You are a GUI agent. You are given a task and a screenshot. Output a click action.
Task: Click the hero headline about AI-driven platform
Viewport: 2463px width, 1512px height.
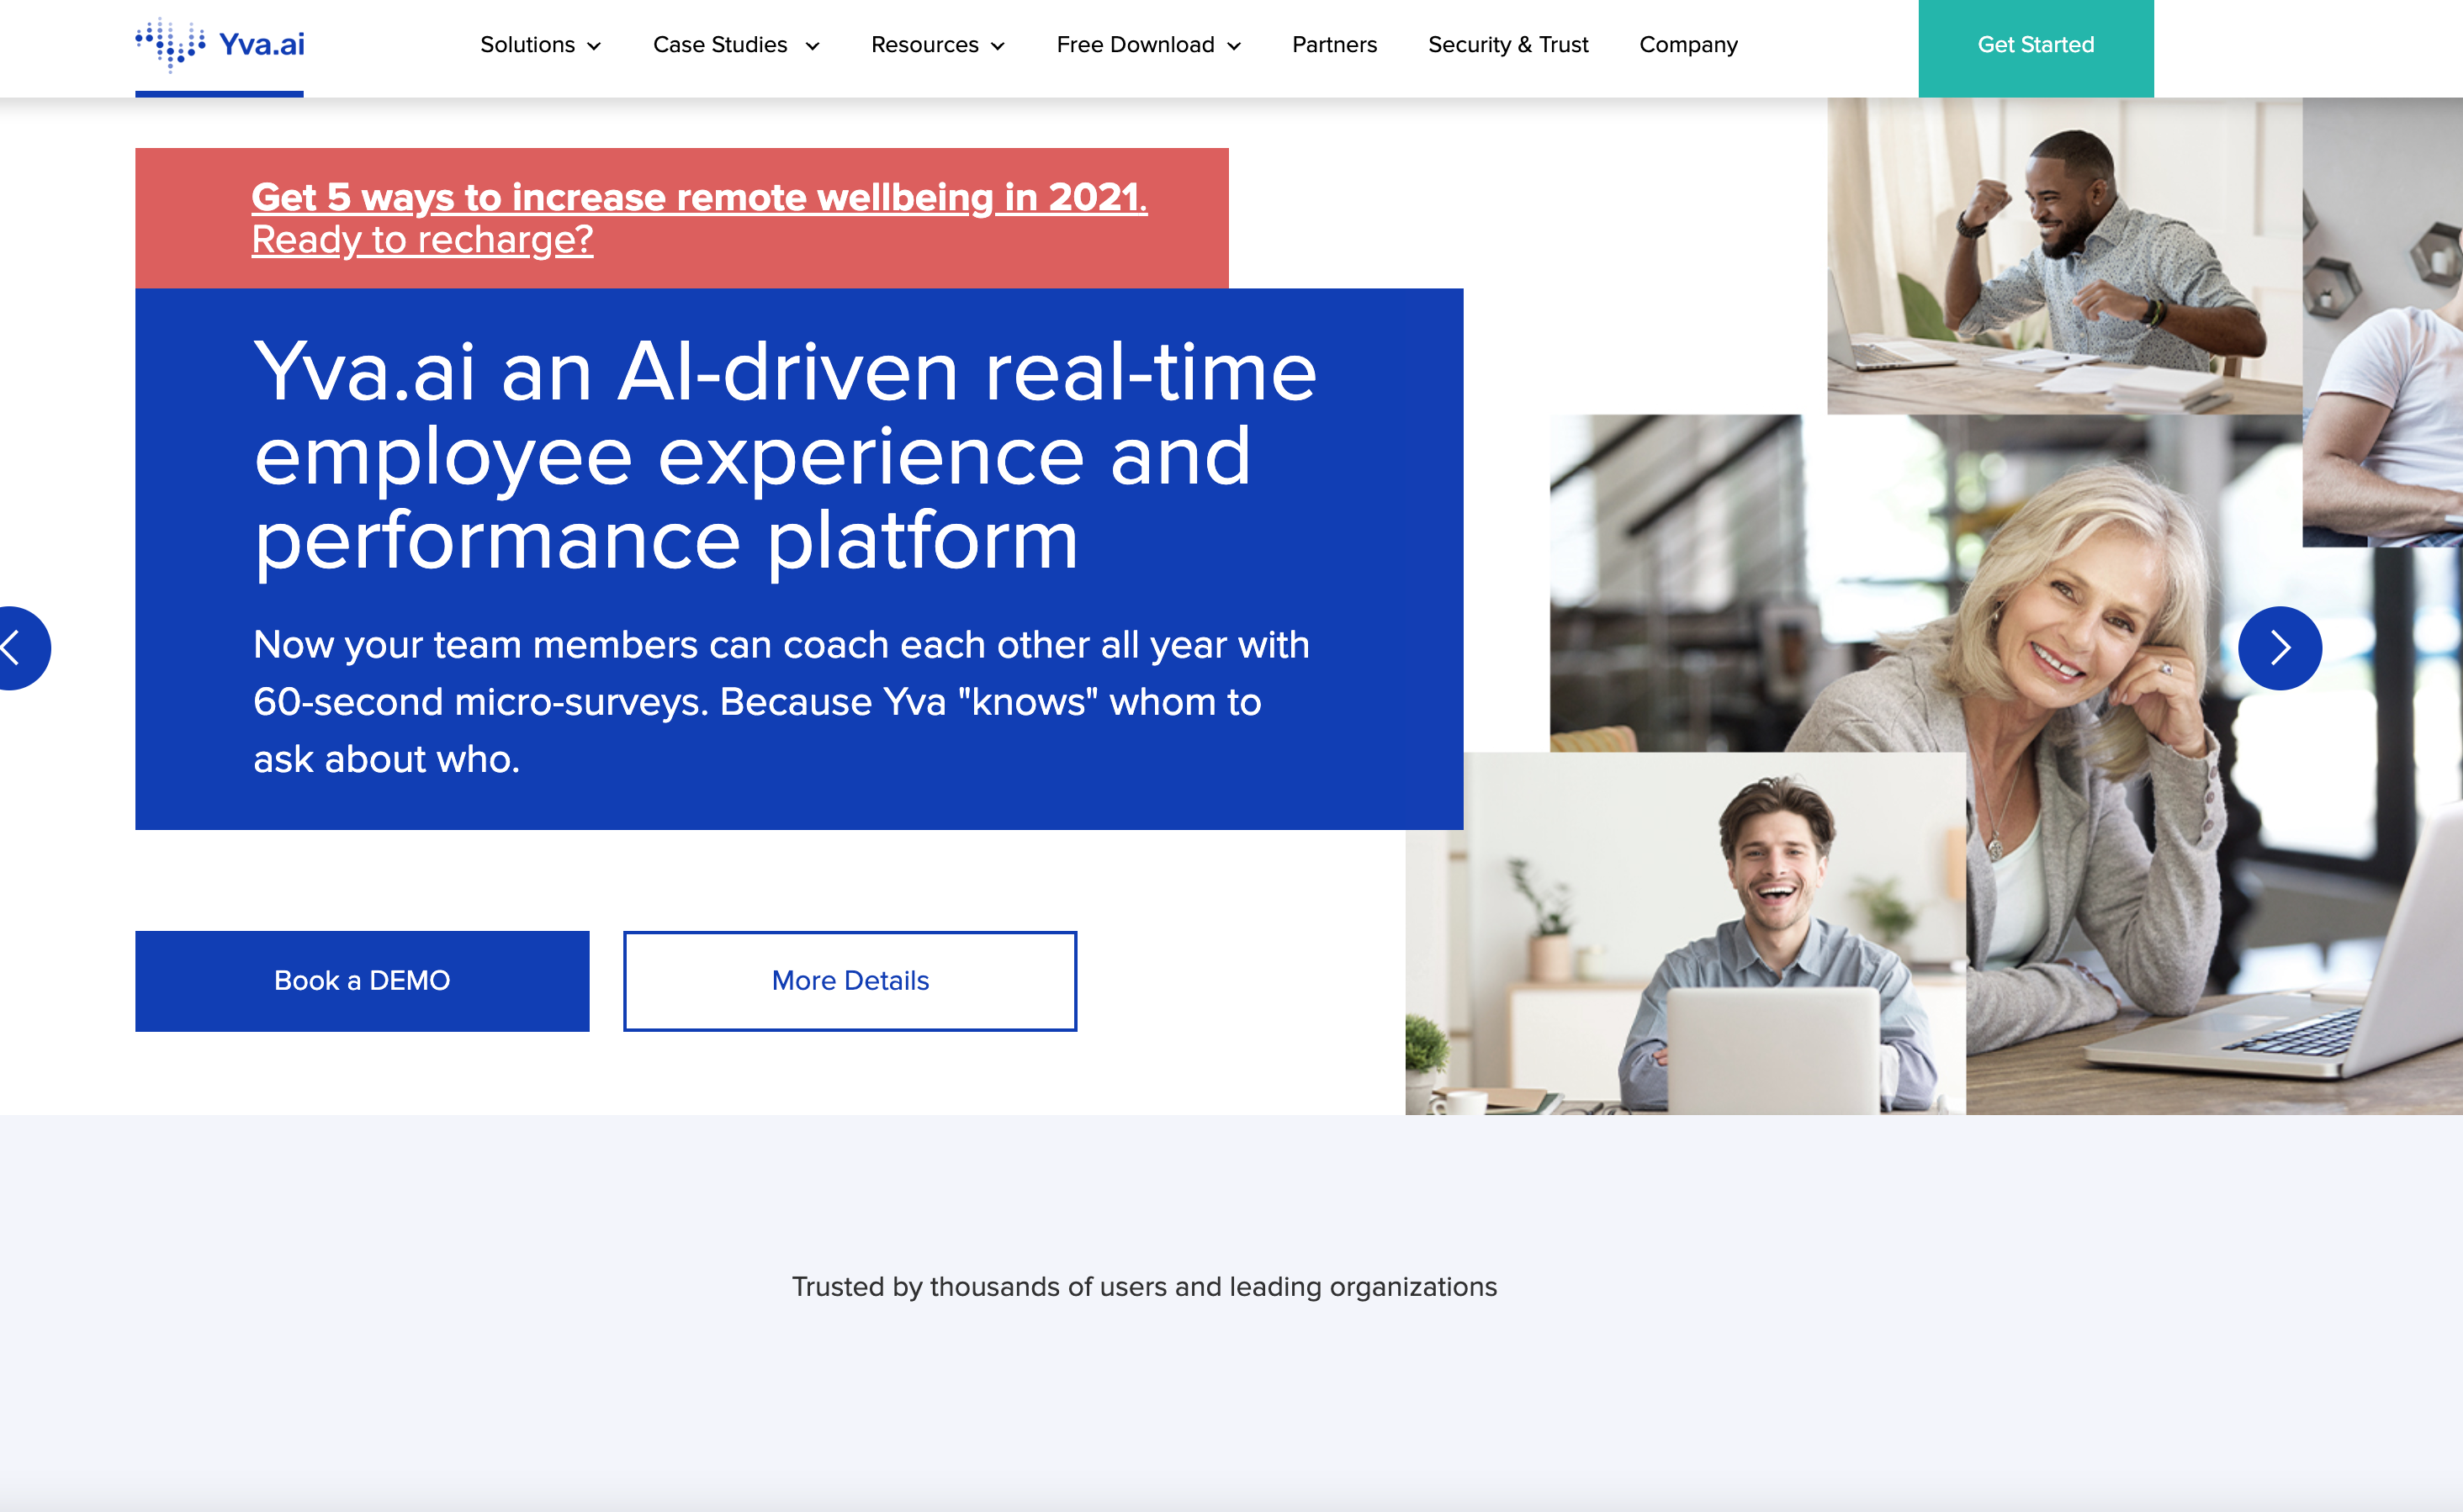(785, 455)
